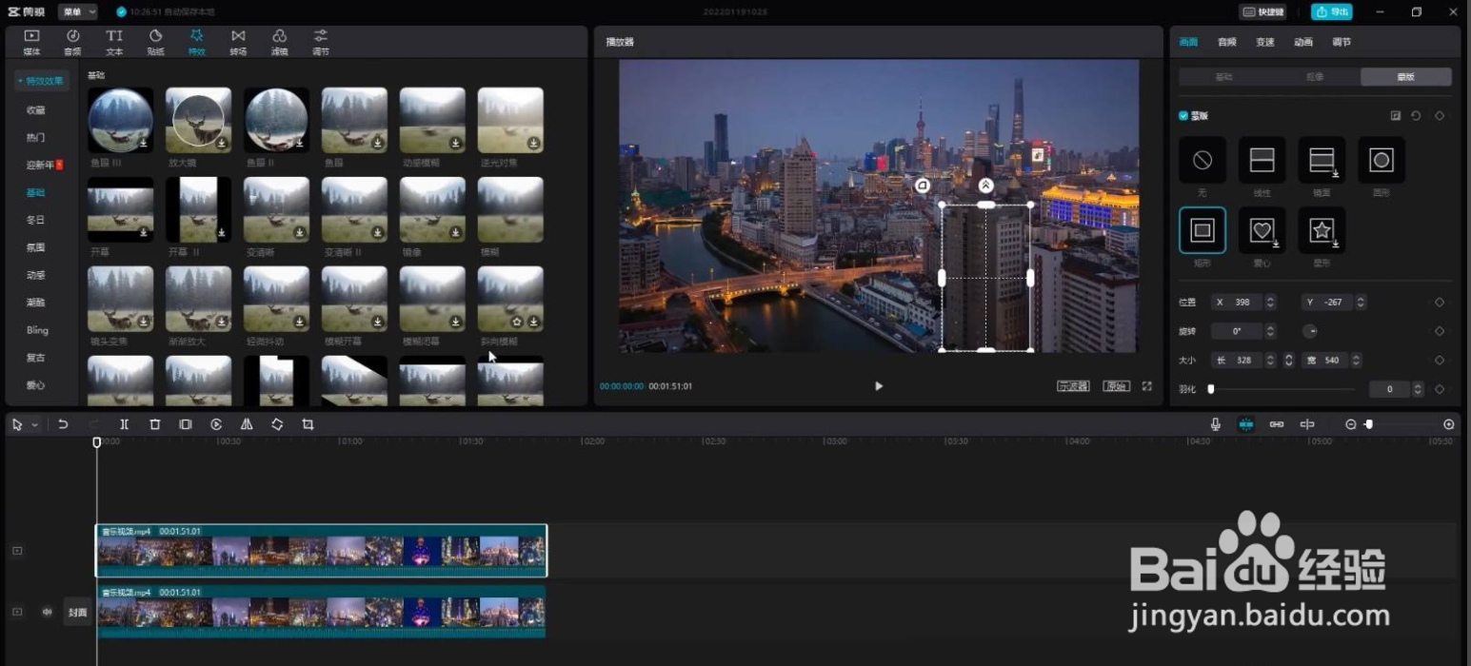Click the rotation value stepper arrows
Screen dimensions: 1471x666
[x=1270, y=331]
